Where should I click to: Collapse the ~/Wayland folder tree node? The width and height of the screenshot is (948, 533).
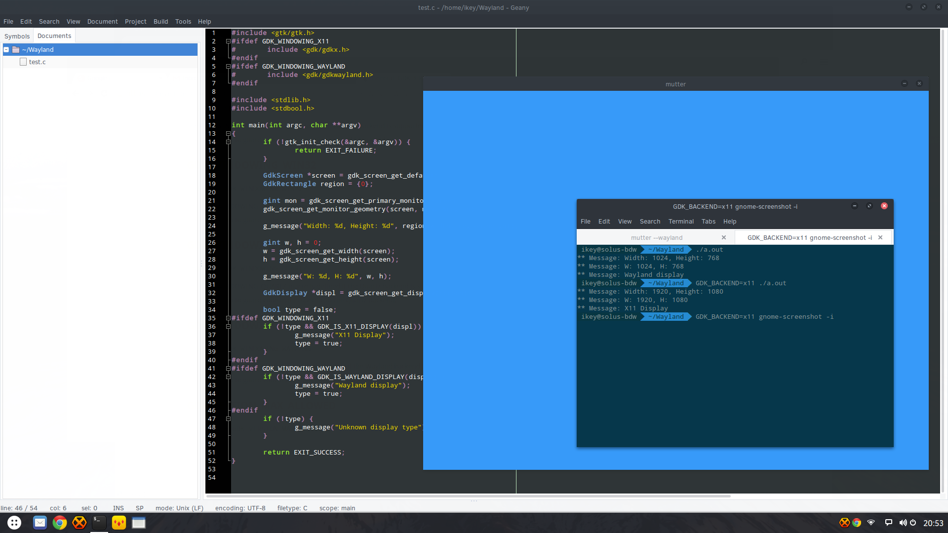[6, 50]
